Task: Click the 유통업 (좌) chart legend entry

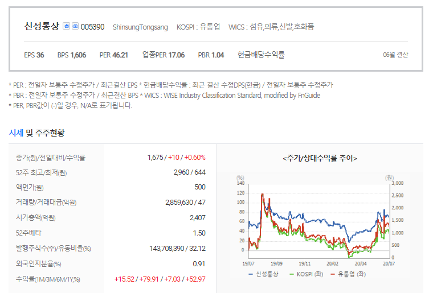Action: 348,274
